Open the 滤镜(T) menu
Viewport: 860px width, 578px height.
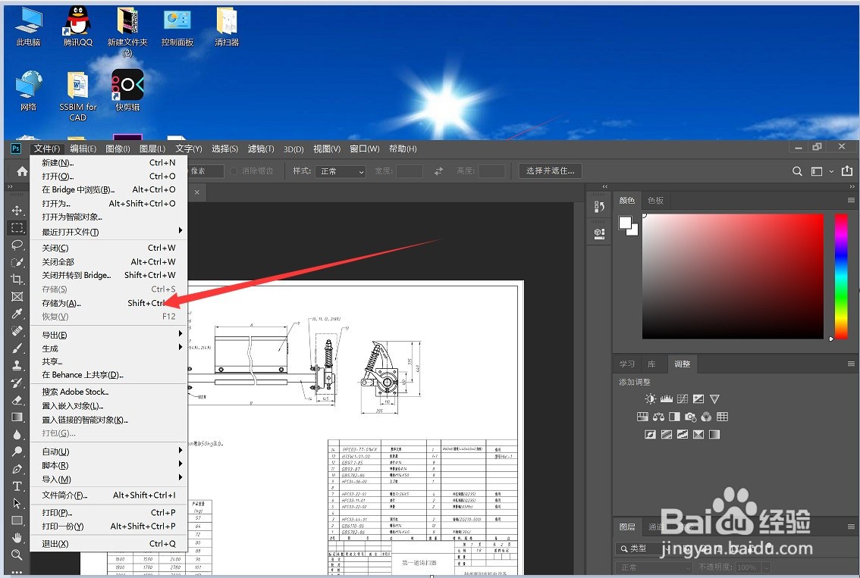tap(261, 149)
